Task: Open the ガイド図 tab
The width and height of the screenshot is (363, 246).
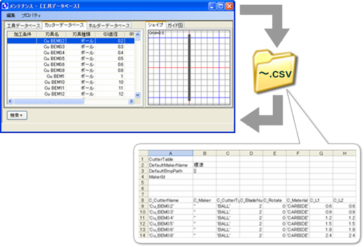Action: [x=175, y=25]
